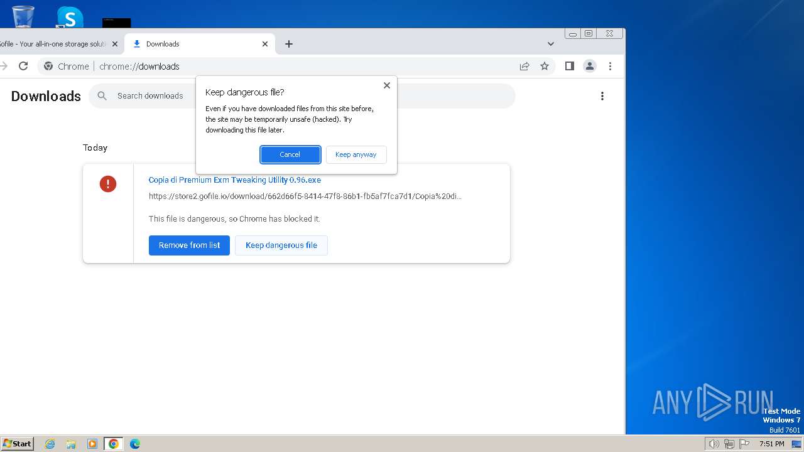Click the store2.gofile.io download URL

(305, 196)
